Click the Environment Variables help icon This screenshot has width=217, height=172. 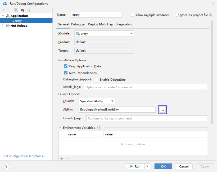tap(99, 127)
